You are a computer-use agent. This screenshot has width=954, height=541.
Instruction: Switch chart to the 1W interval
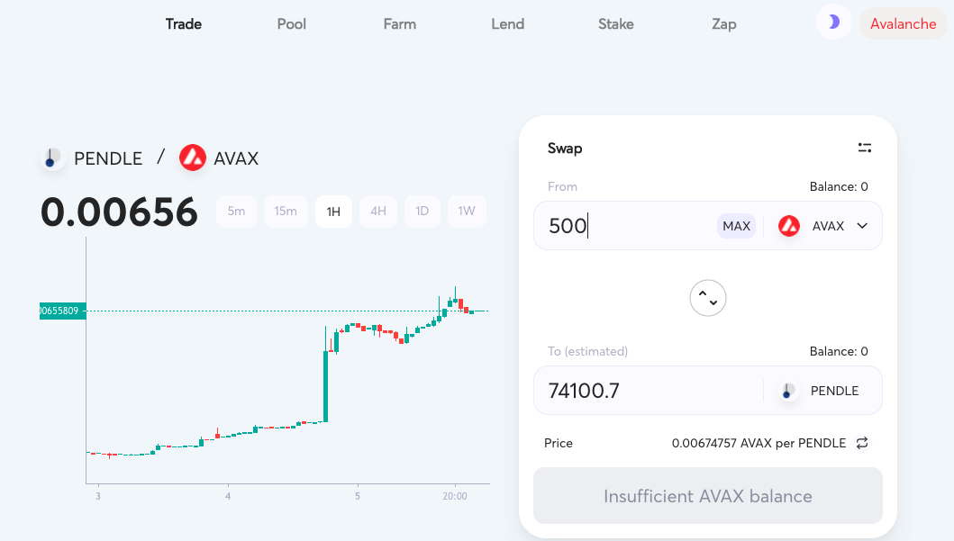point(467,212)
